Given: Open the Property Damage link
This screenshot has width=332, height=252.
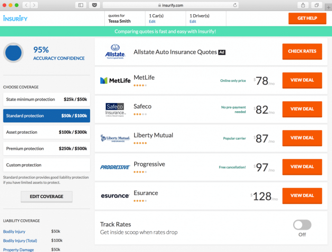Looking at the screenshot, I should point(18,250).
